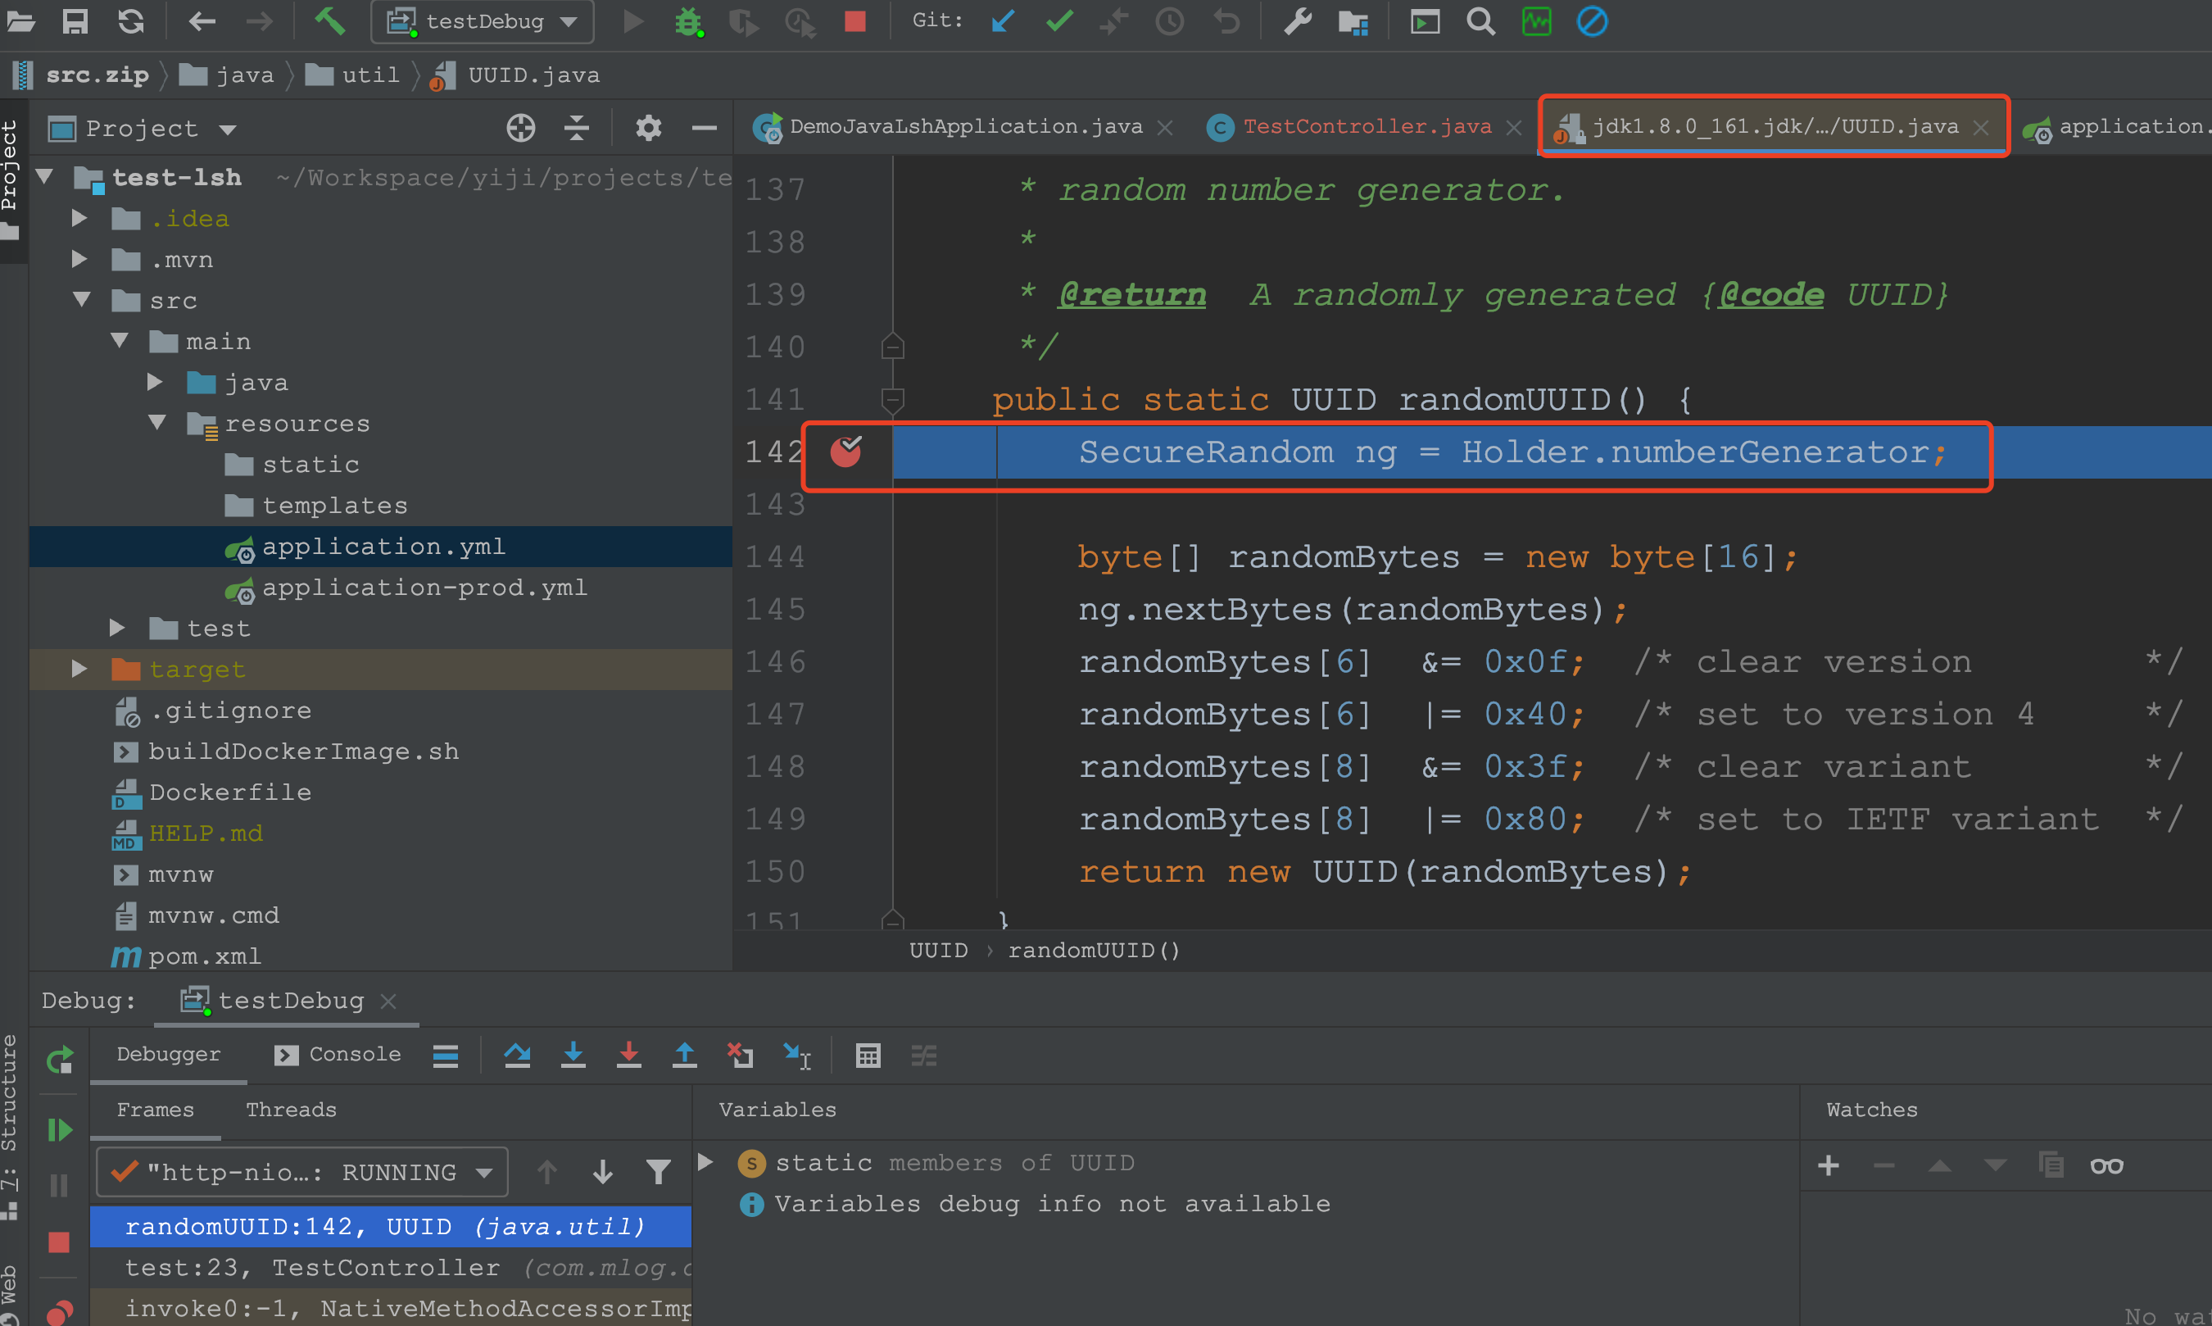Open the Frames tab
Image resolution: width=2212 pixels, height=1326 pixels.
(x=156, y=1110)
